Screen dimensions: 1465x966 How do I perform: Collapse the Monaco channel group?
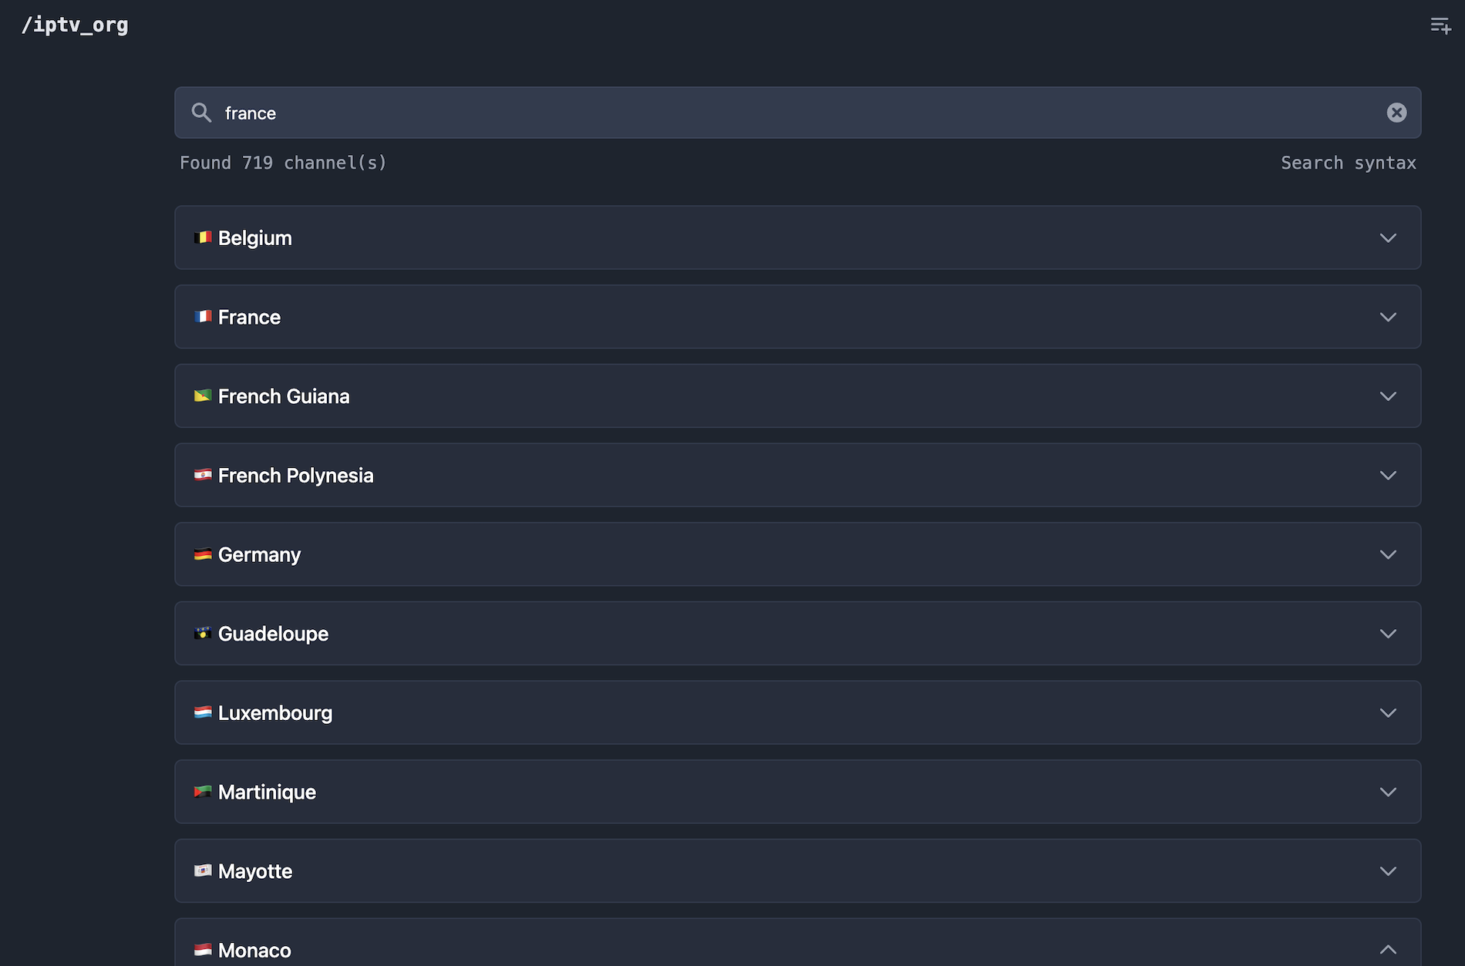point(1388,948)
